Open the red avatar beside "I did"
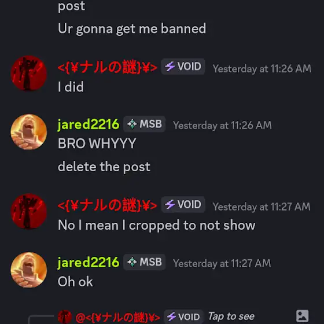The image size is (324, 324). click(29, 73)
